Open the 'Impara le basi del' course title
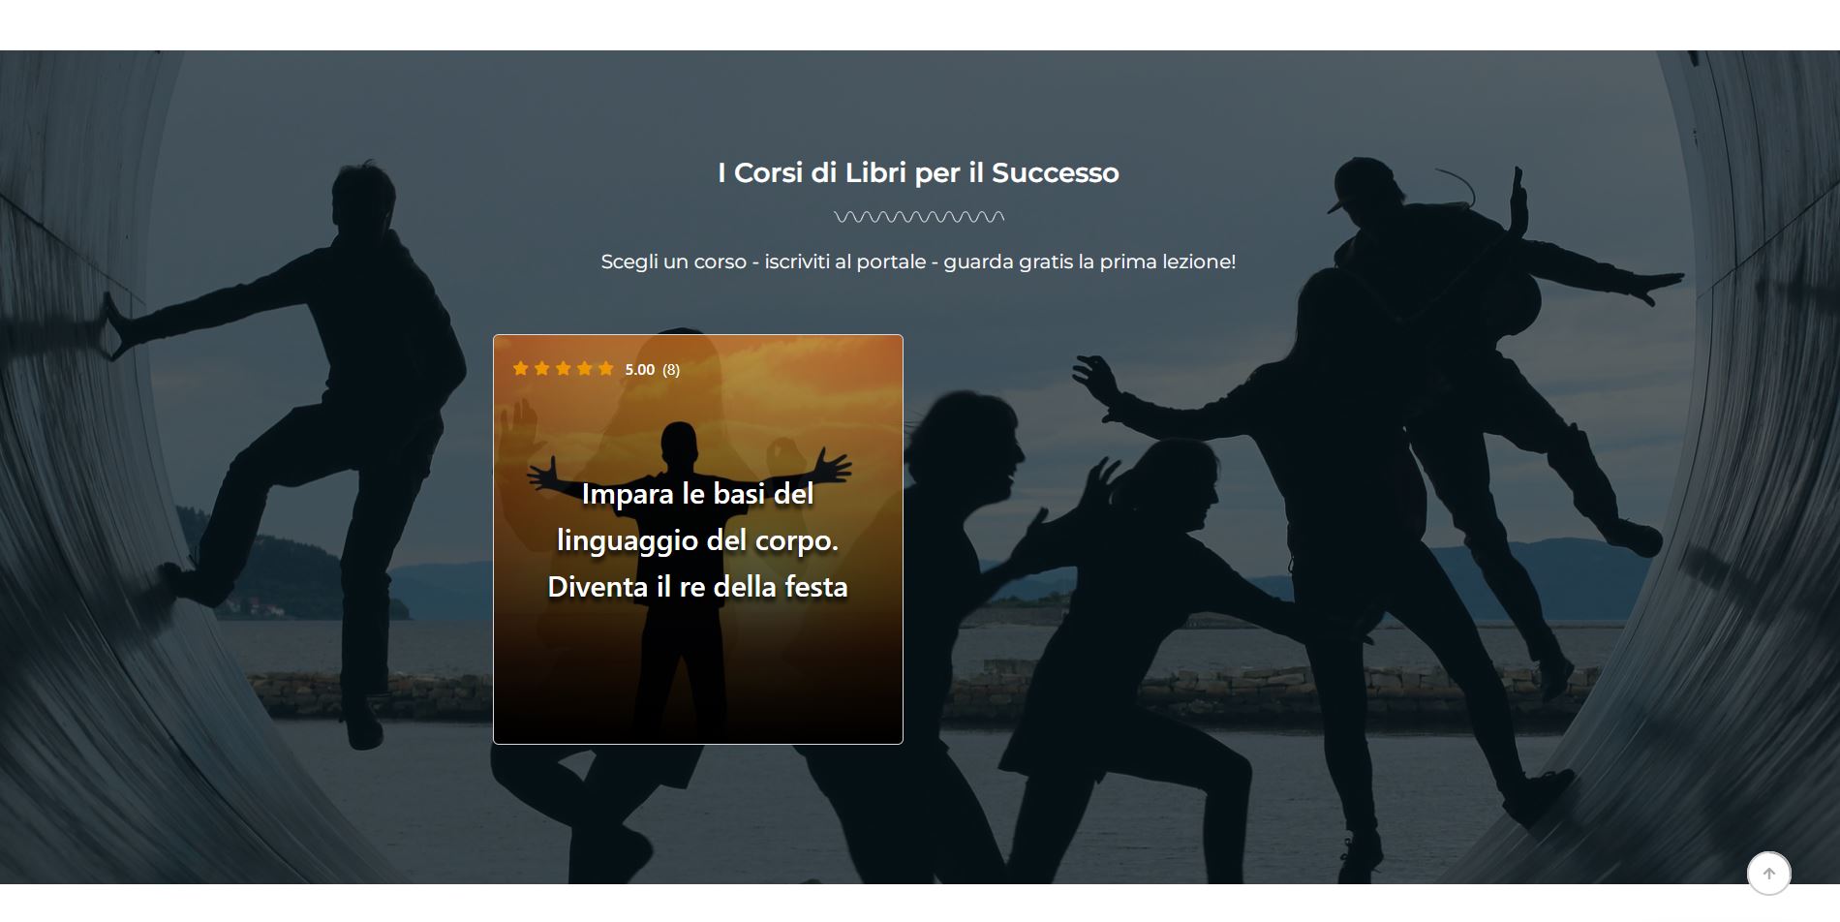Screen dimensions: 1840x922 pos(697,494)
